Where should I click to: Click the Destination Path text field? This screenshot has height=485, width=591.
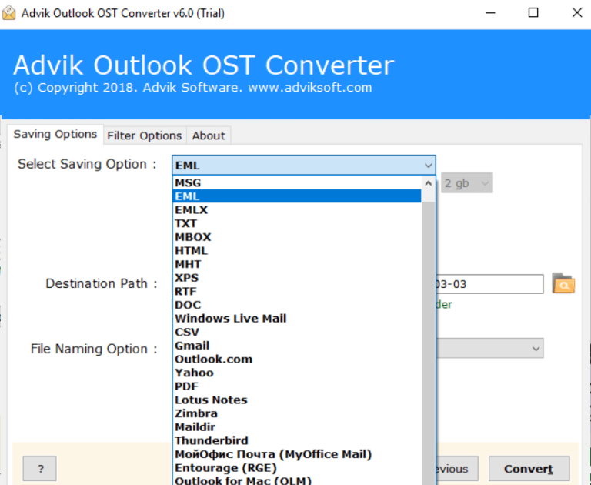click(x=489, y=283)
